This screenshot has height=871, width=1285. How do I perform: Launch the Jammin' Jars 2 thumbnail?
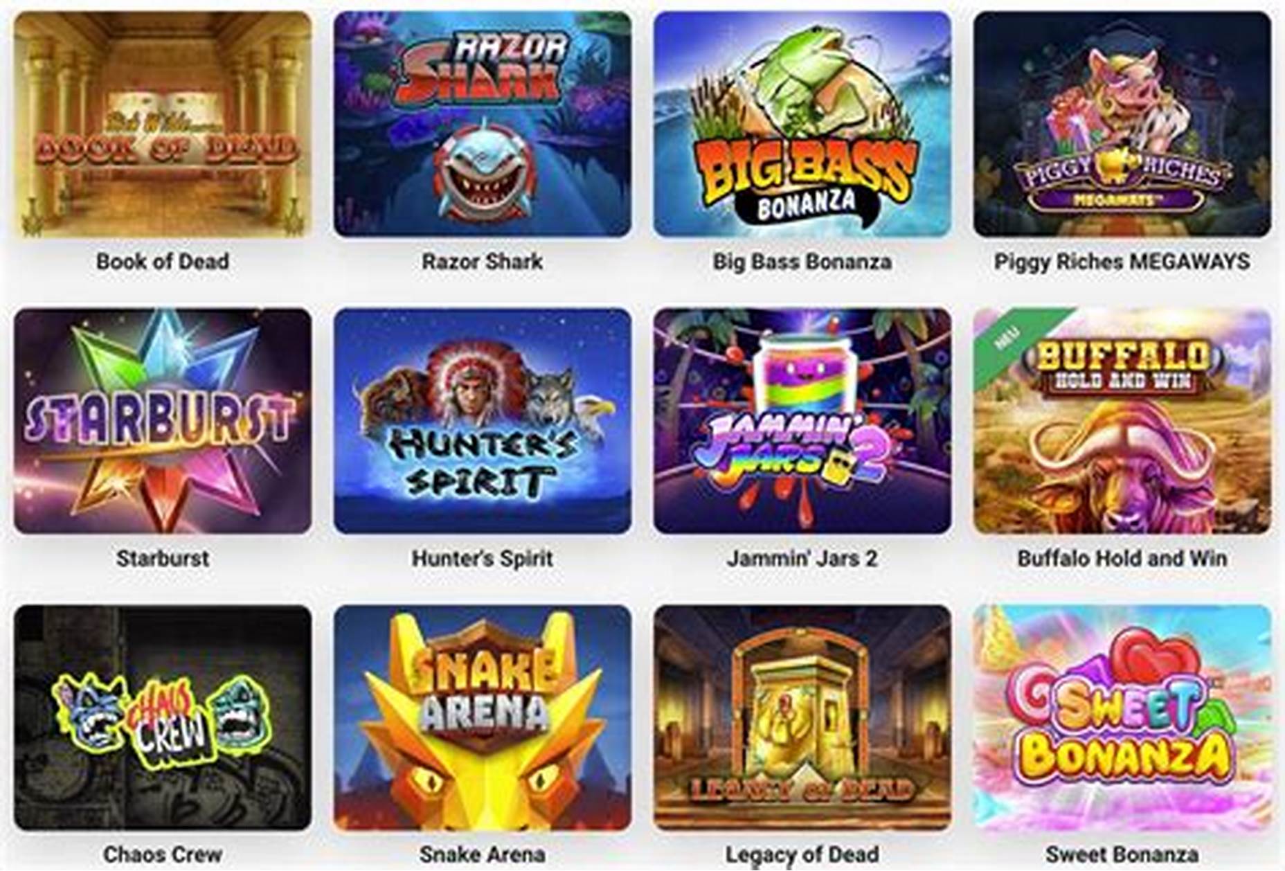click(802, 421)
